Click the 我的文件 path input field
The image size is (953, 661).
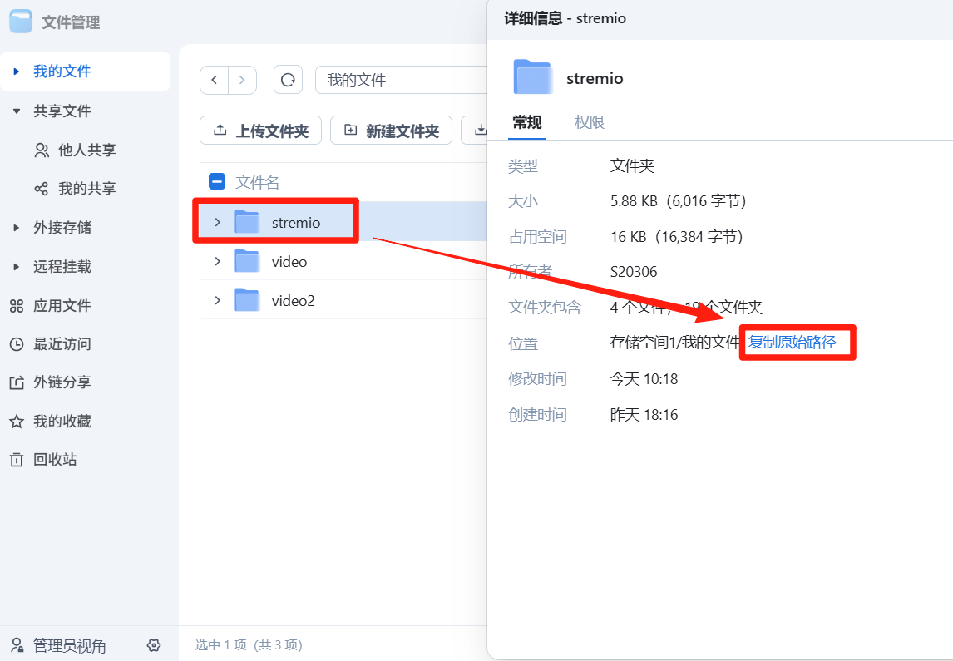coord(399,81)
